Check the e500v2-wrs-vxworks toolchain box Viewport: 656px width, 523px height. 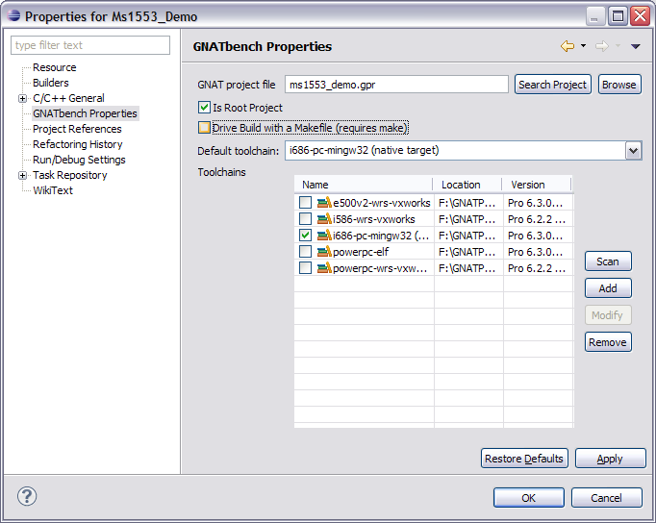click(306, 203)
